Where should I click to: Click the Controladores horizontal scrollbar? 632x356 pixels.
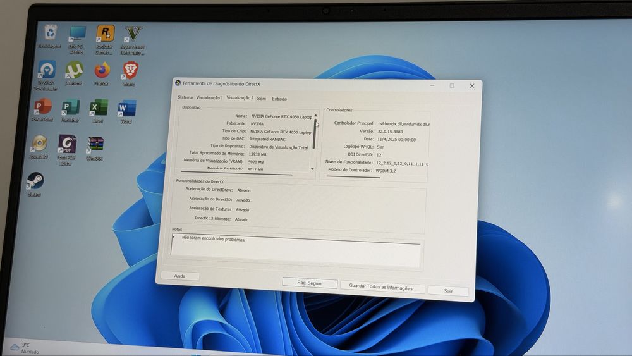pyautogui.click(x=353, y=176)
